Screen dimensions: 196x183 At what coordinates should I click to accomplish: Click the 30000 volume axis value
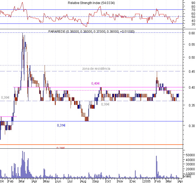tap(190, 164)
